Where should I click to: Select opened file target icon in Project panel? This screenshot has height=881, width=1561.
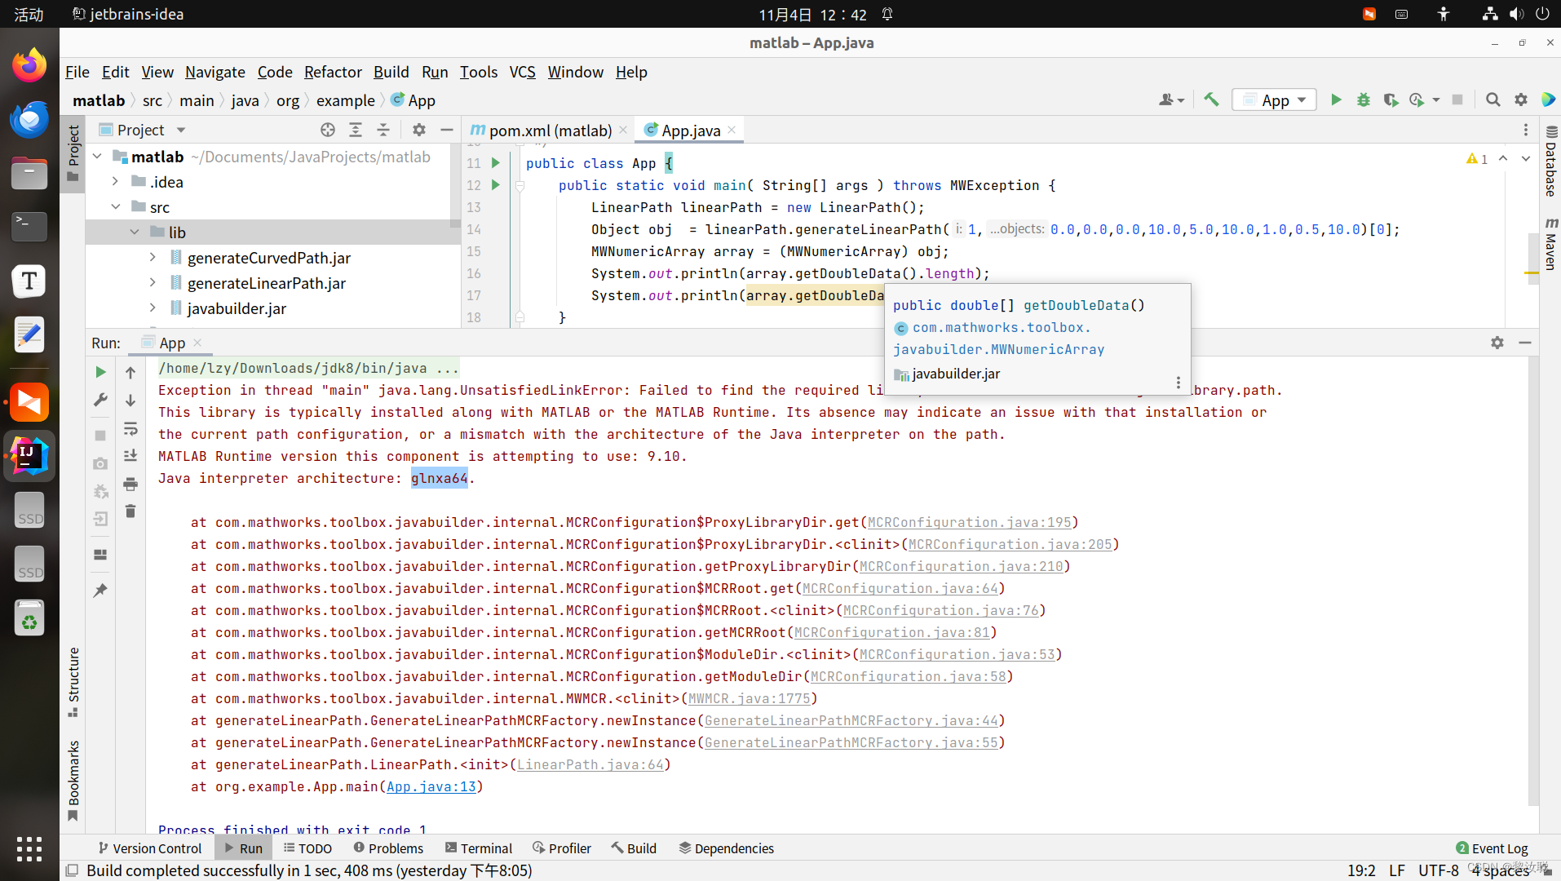[328, 130]
